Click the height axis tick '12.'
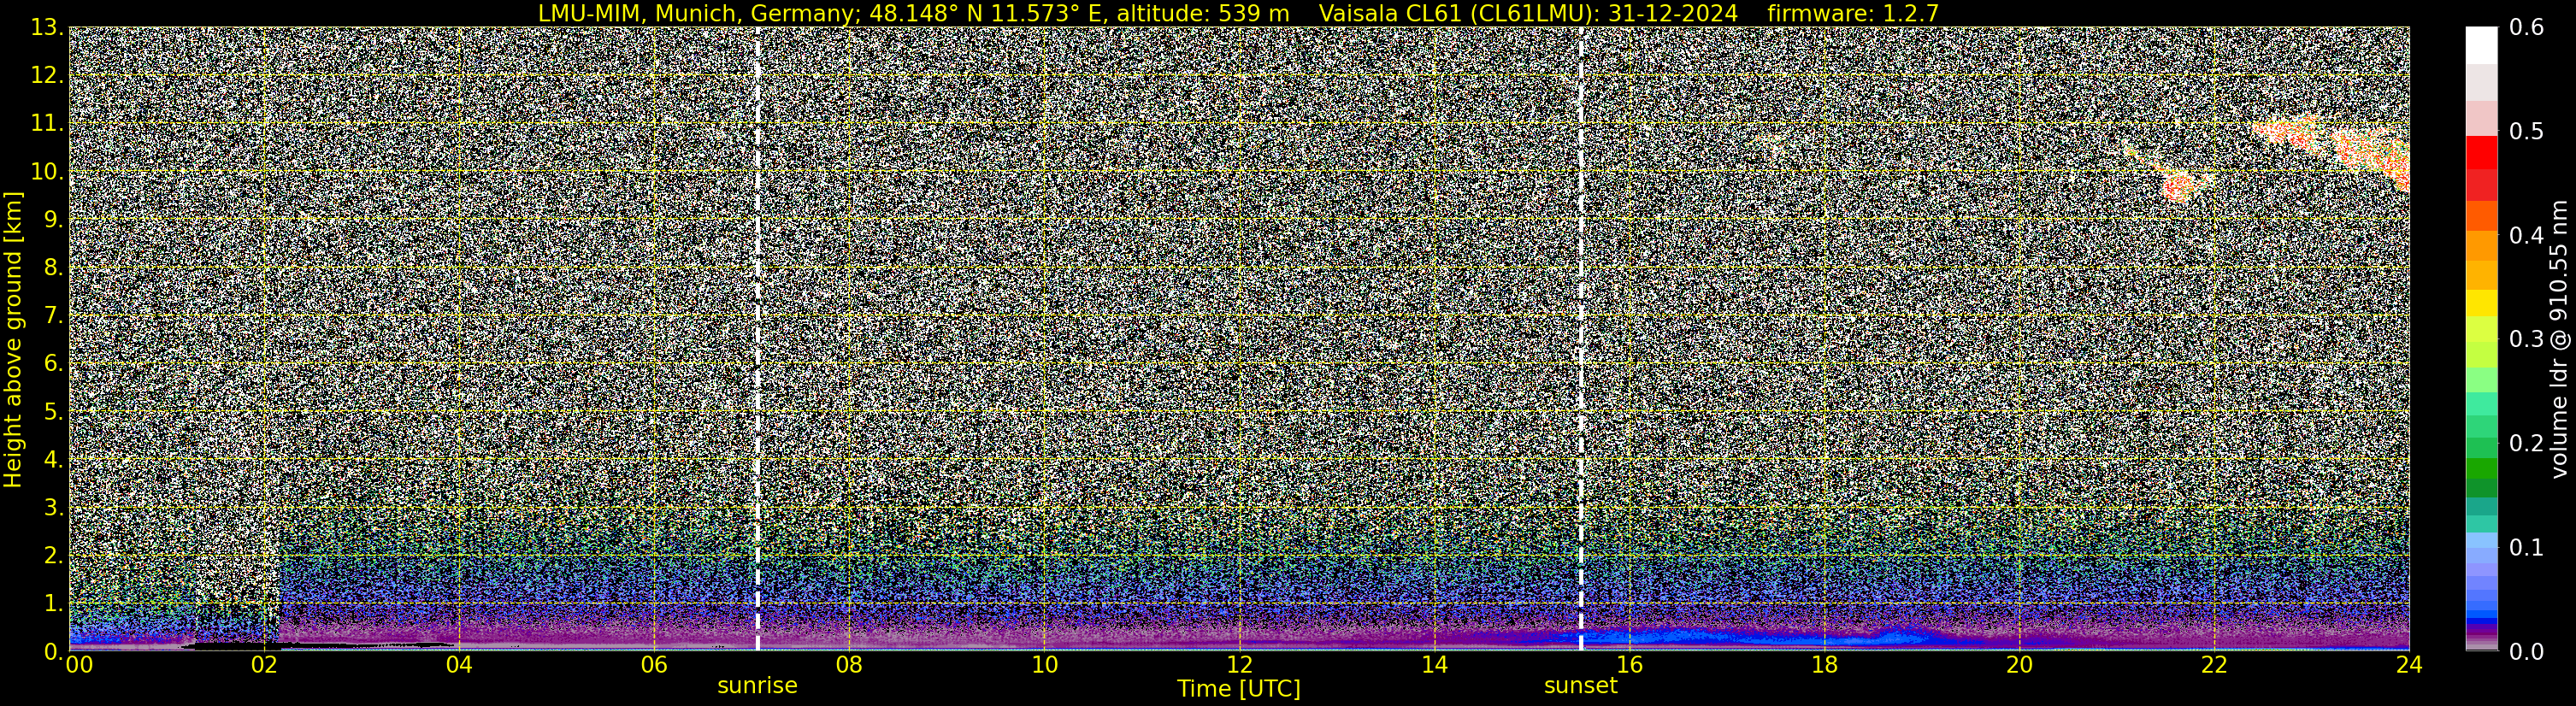The image size is (2576, 706). [47, 76]
